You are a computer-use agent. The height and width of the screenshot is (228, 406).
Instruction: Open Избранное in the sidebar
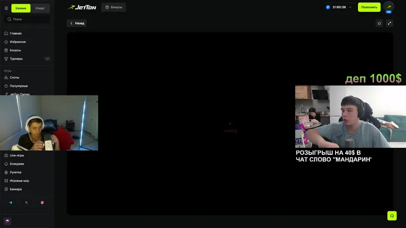click(x=18, y=42)
